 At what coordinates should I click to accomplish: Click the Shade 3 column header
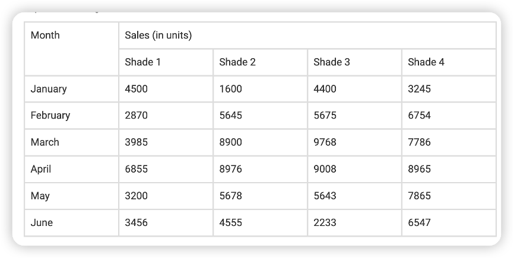coord(354,62)
